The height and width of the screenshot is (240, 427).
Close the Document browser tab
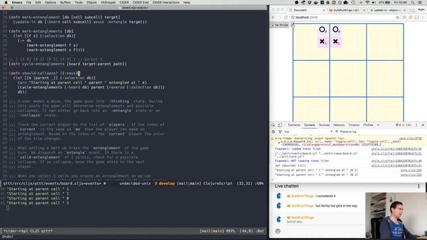[x=324, y=10]
